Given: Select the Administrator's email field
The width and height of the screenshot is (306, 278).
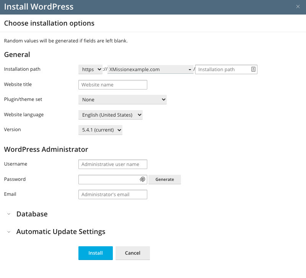Looking at the screenshot, I should point(112,194).
